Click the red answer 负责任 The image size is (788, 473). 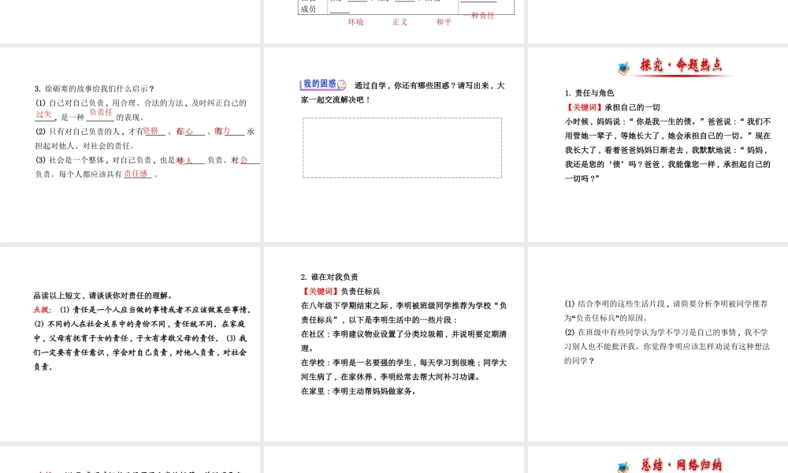coord(101,113)
